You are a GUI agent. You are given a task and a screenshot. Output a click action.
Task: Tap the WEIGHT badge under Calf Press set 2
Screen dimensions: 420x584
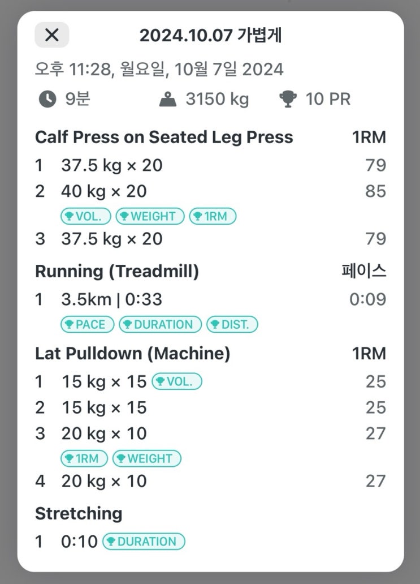(150, 216)
